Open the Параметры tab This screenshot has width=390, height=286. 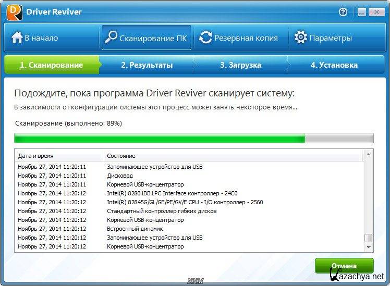coord(323,38)
